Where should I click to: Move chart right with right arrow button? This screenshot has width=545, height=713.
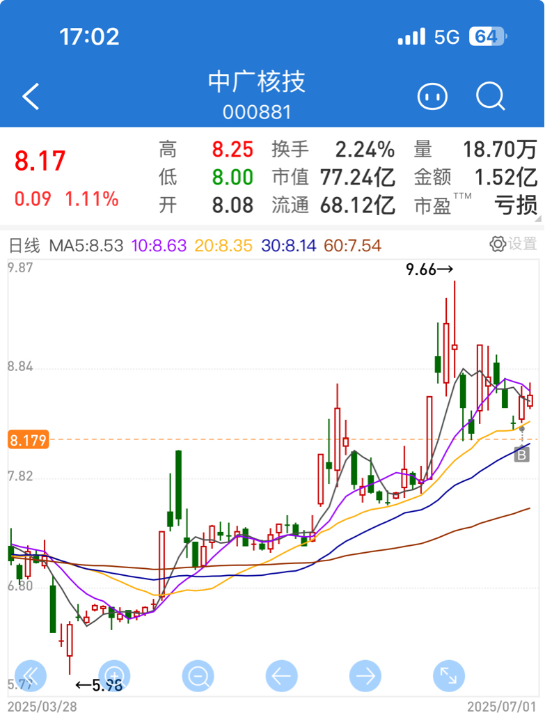(x=365, y=676)
